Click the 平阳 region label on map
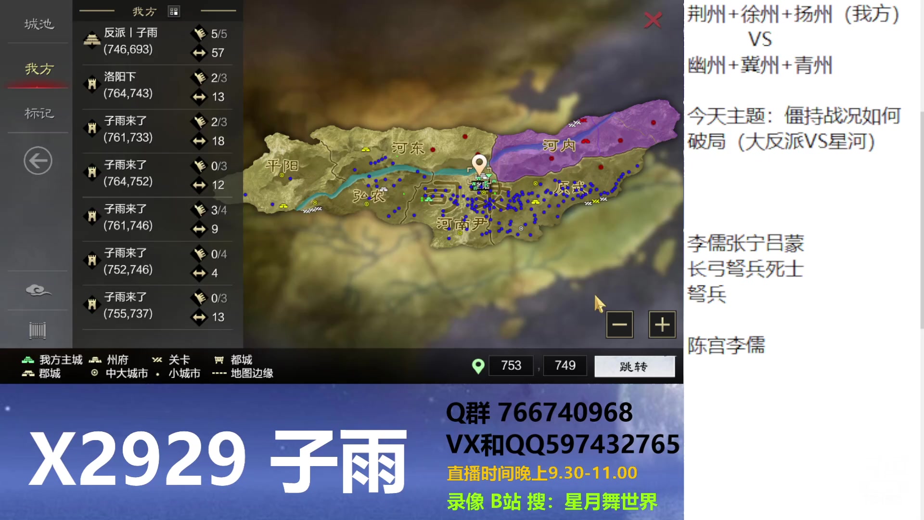The height and width of the screenshot is (520, 924). tap(282, 166)
